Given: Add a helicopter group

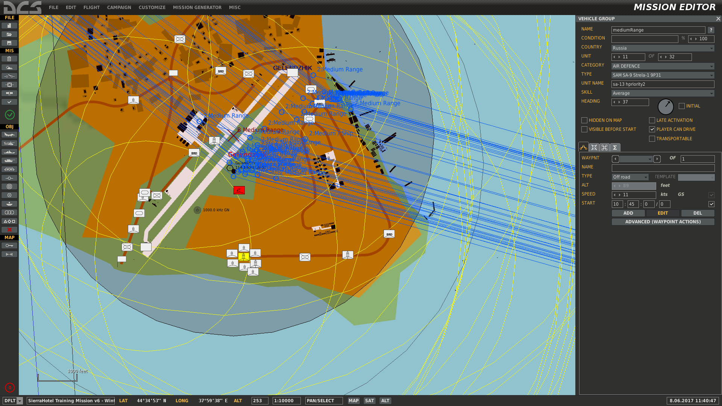Looking at the screenshot, I should coord(9,143).
